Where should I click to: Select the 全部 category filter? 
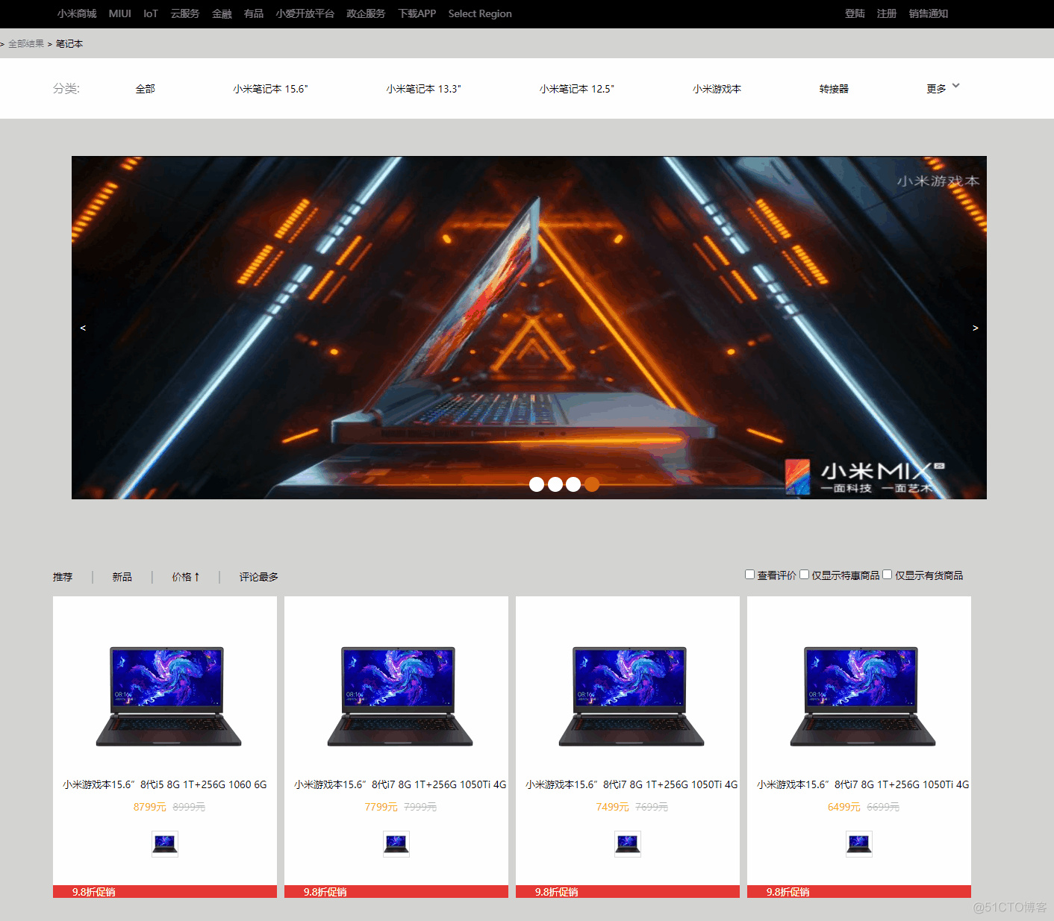tap(146, 89)
